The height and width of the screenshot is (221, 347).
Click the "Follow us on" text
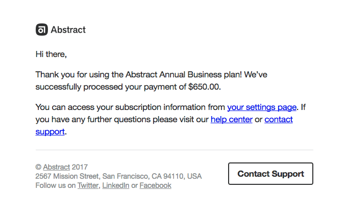click(x=55, y=185)
